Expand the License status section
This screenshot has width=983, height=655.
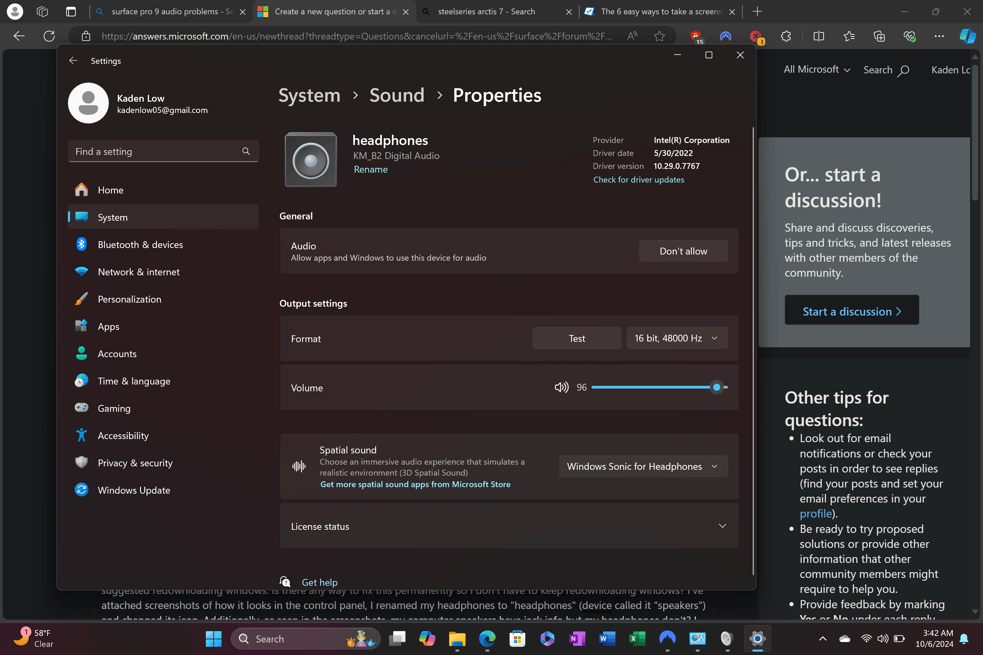tap(722, 526)
